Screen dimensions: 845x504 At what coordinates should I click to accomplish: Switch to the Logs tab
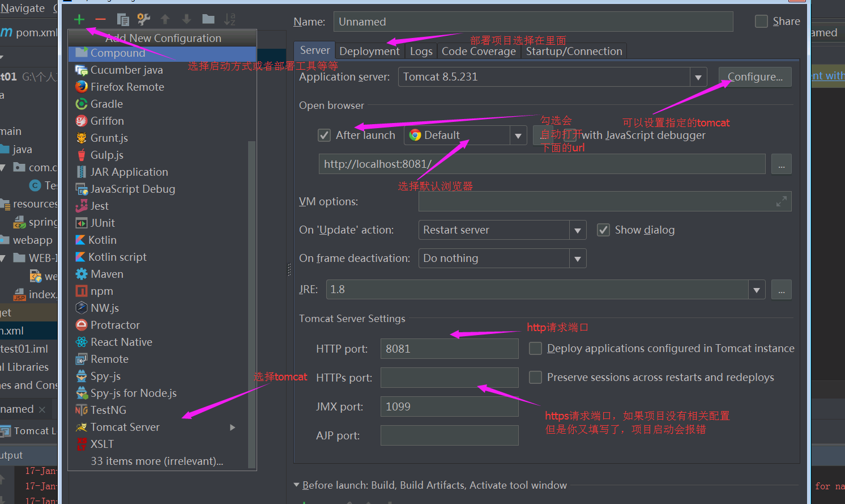click(421, 51)
